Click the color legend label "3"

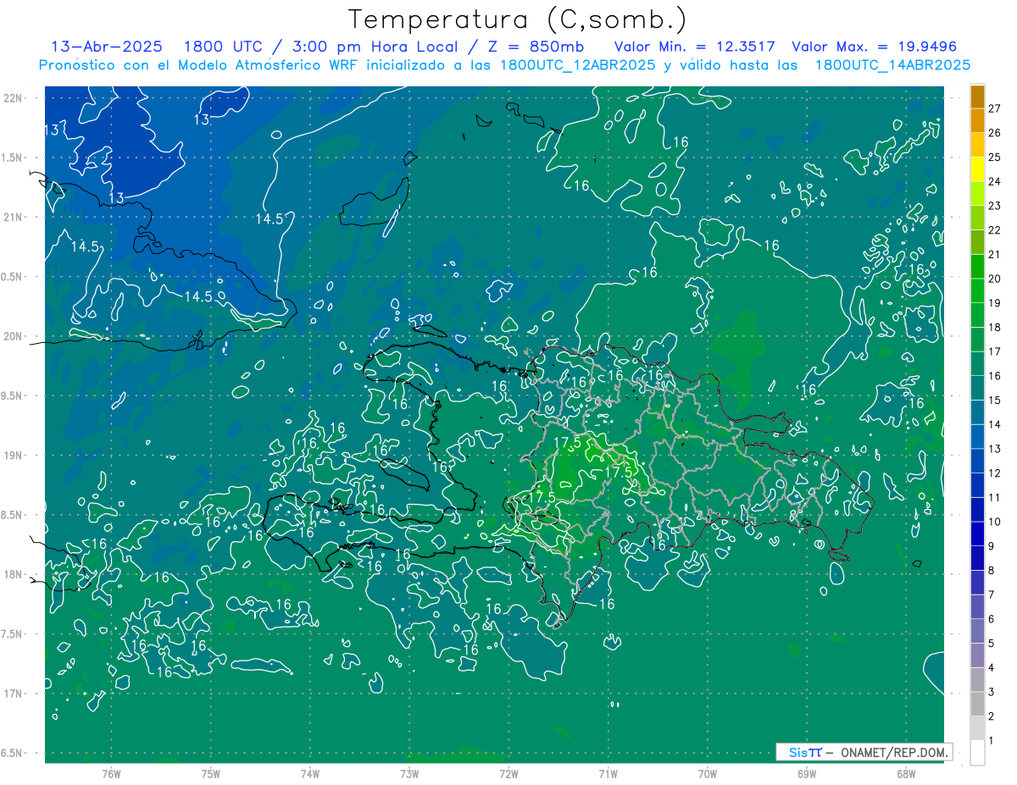coord(992,692)
